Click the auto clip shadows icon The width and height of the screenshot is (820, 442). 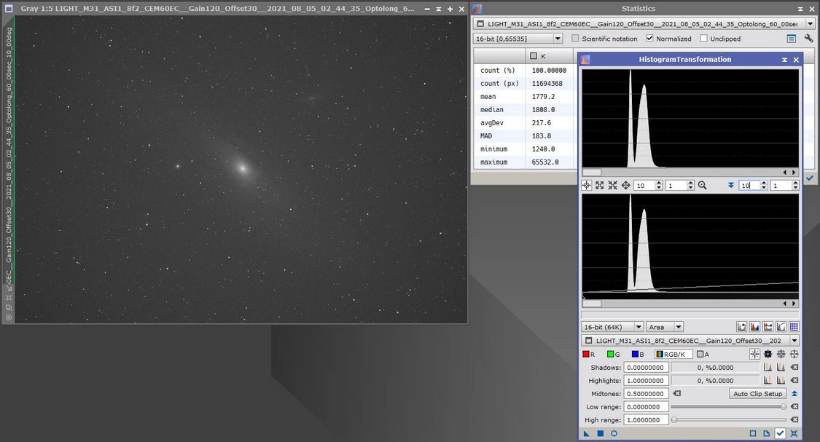[768, 368]
